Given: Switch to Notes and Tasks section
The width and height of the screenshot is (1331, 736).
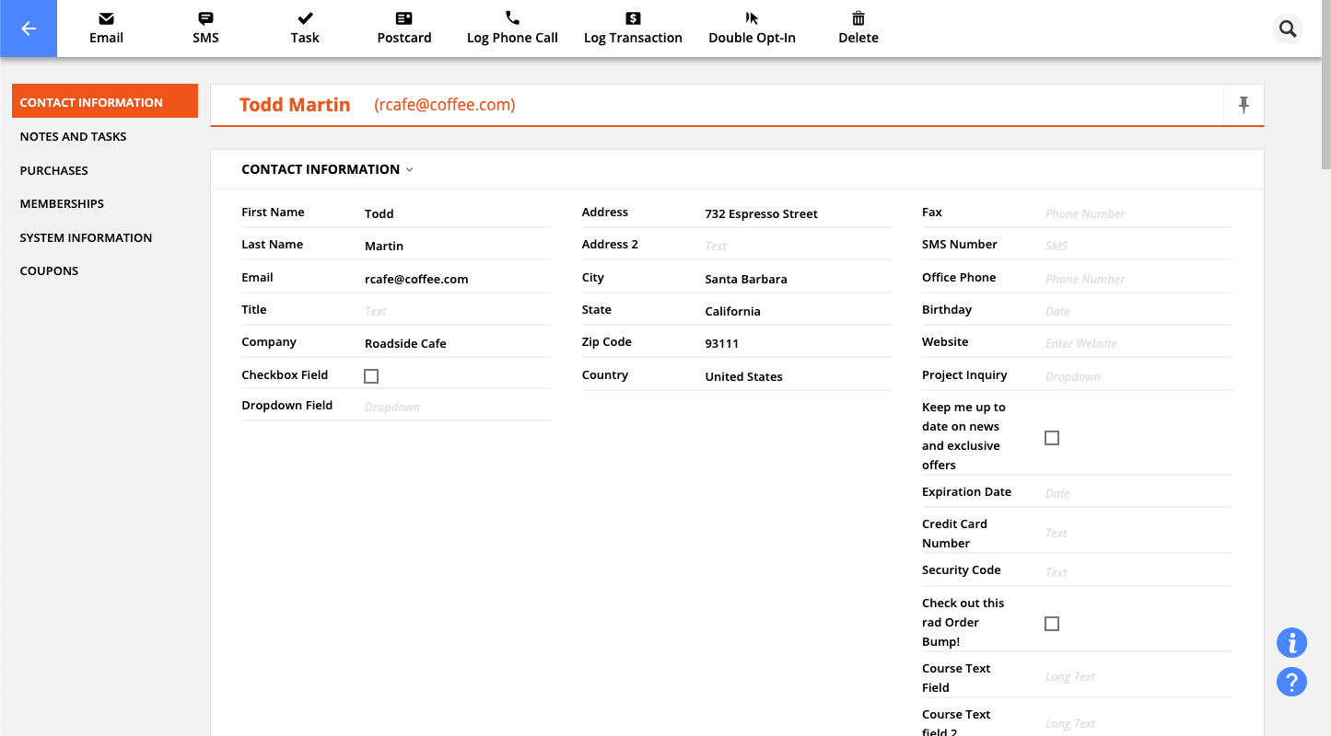Looking at the screenshot, I should click(73, 136).
